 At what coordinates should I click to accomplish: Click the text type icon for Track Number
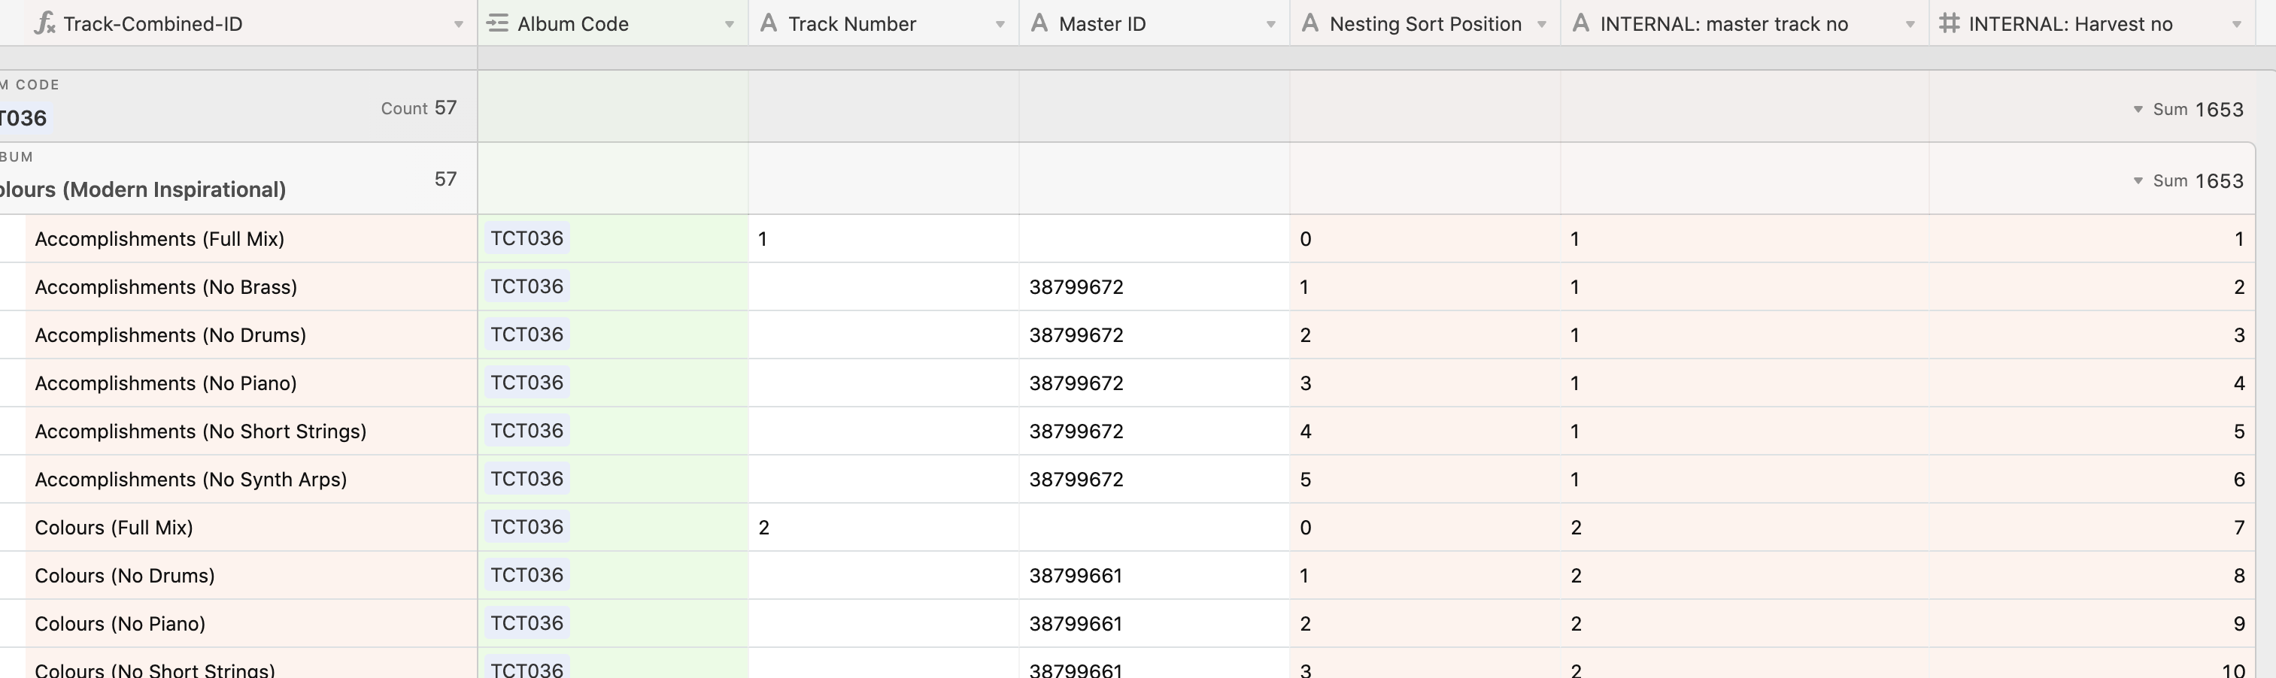769,24
